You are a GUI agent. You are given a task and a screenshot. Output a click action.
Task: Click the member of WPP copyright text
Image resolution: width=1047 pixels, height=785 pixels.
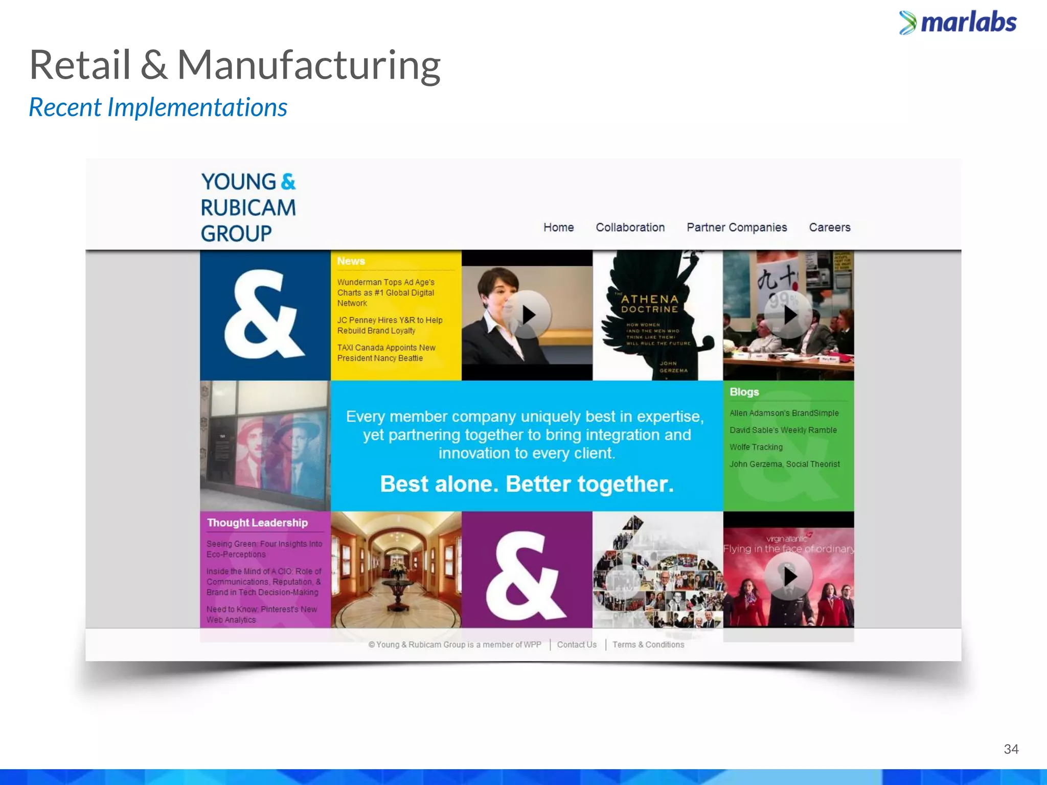[454, 644]
